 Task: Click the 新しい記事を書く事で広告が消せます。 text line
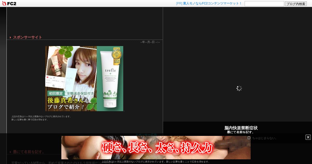click(30, 119)
